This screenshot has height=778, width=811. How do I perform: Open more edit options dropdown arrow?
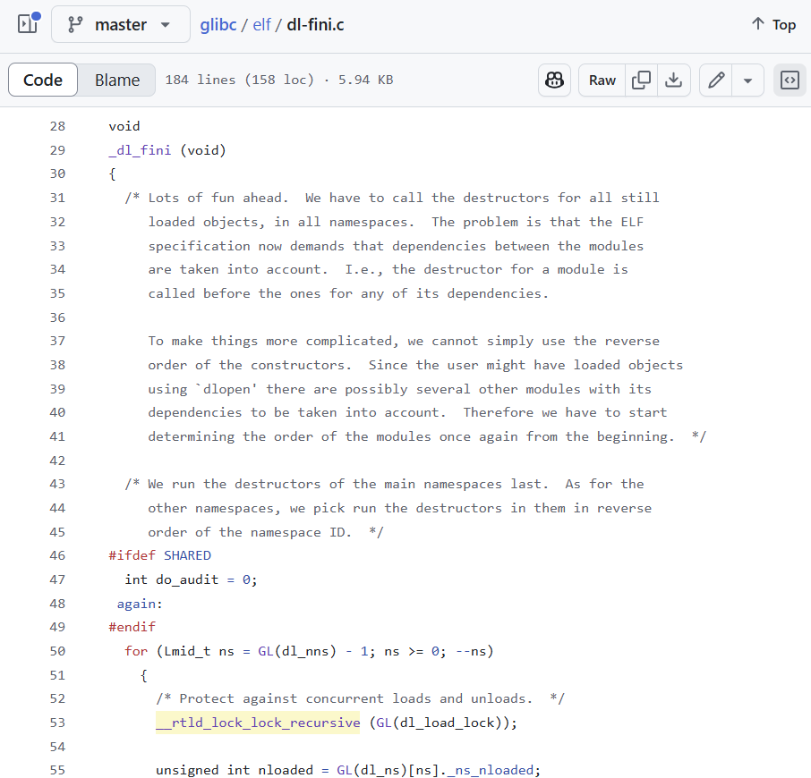748,80
